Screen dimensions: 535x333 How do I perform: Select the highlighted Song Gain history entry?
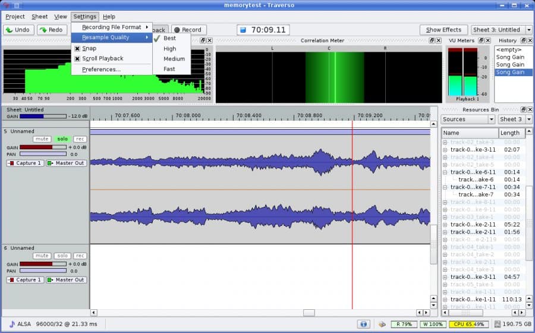click(510, 72)
